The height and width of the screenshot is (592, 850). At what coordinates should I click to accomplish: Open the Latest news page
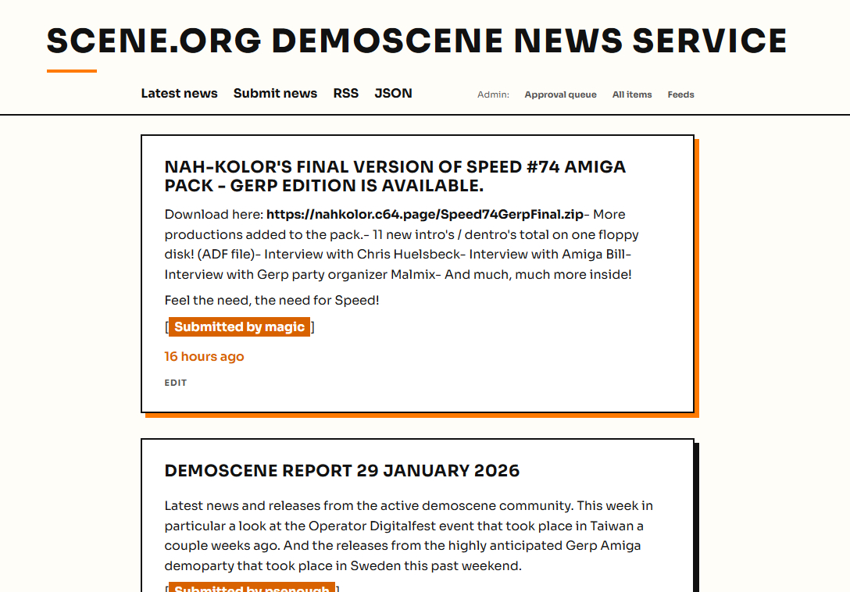179,94
